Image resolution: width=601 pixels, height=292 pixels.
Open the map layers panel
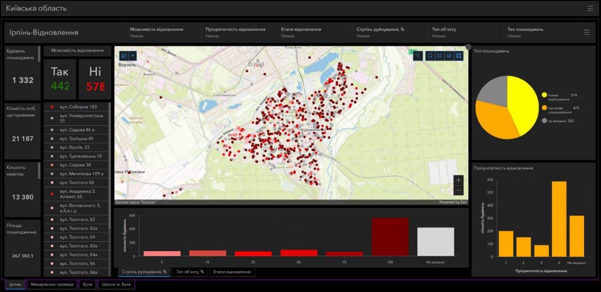pos(449,56)
